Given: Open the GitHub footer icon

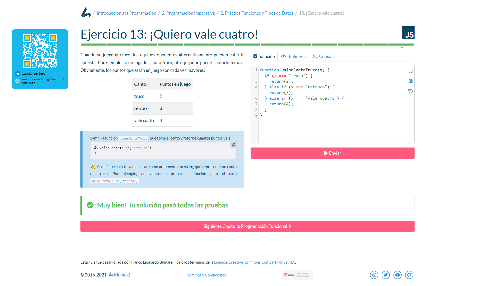Looking at the screenshot, I should pyautogui.click(x=409, y=275).
